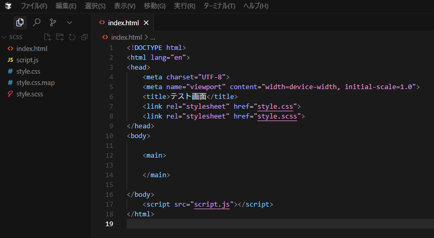Open the 移動(G) menu
434x238 pixels.
pyautogui.click(x=154, y=6)
